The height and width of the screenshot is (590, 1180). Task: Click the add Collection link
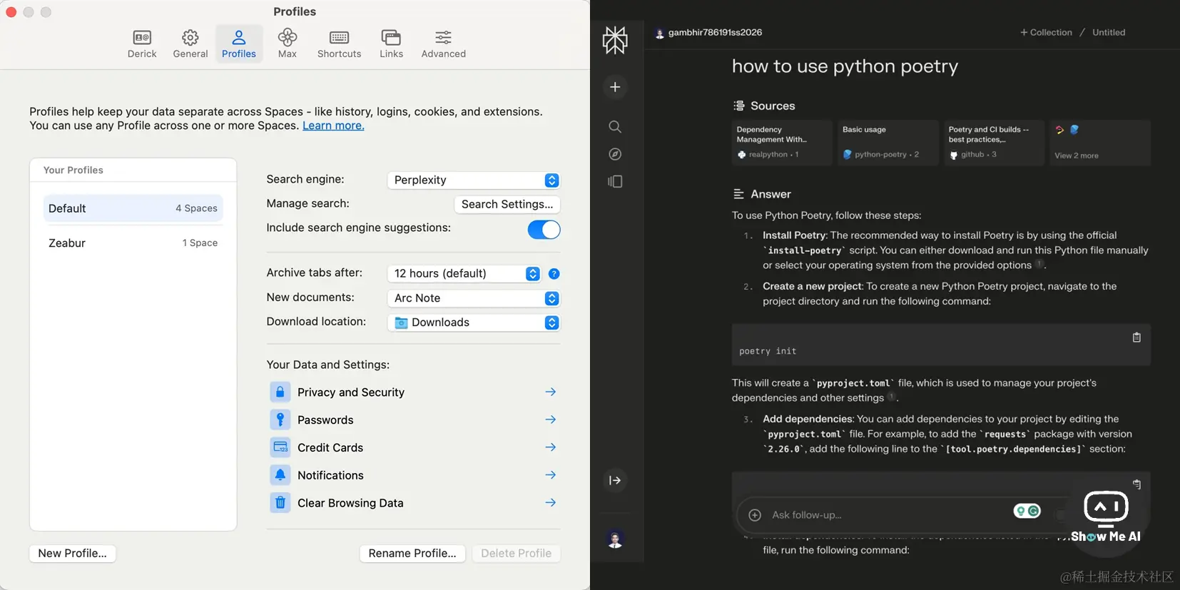[x=1046, y=33]
